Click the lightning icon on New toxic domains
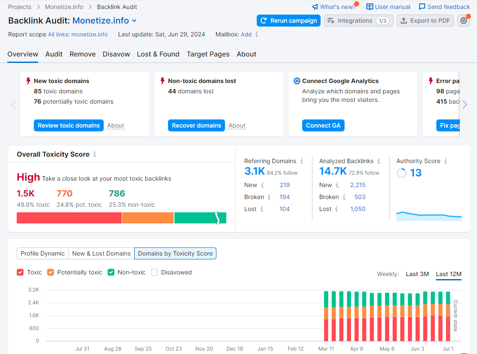 pos(28,81)
